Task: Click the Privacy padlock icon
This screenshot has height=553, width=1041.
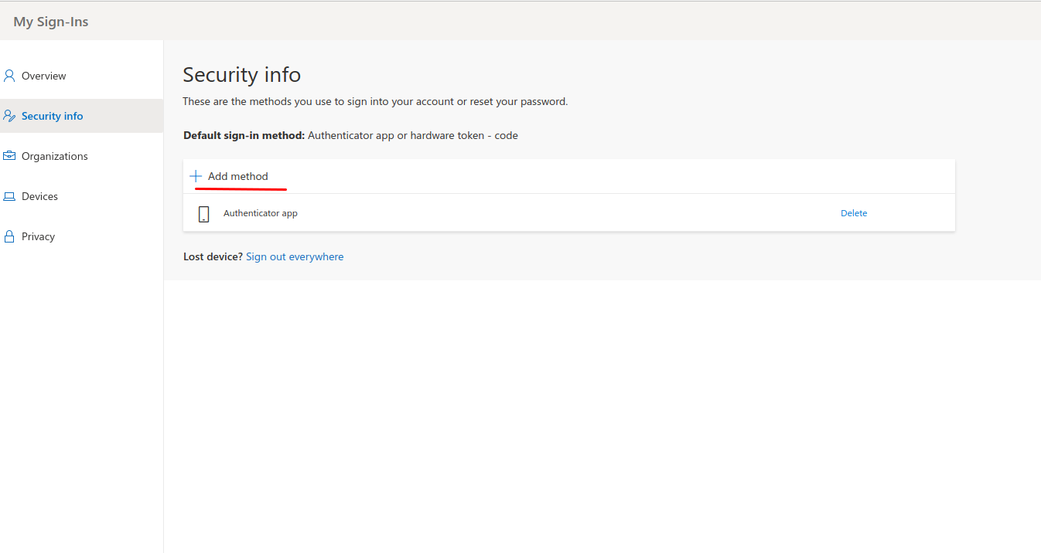Action: click(9, 236)
